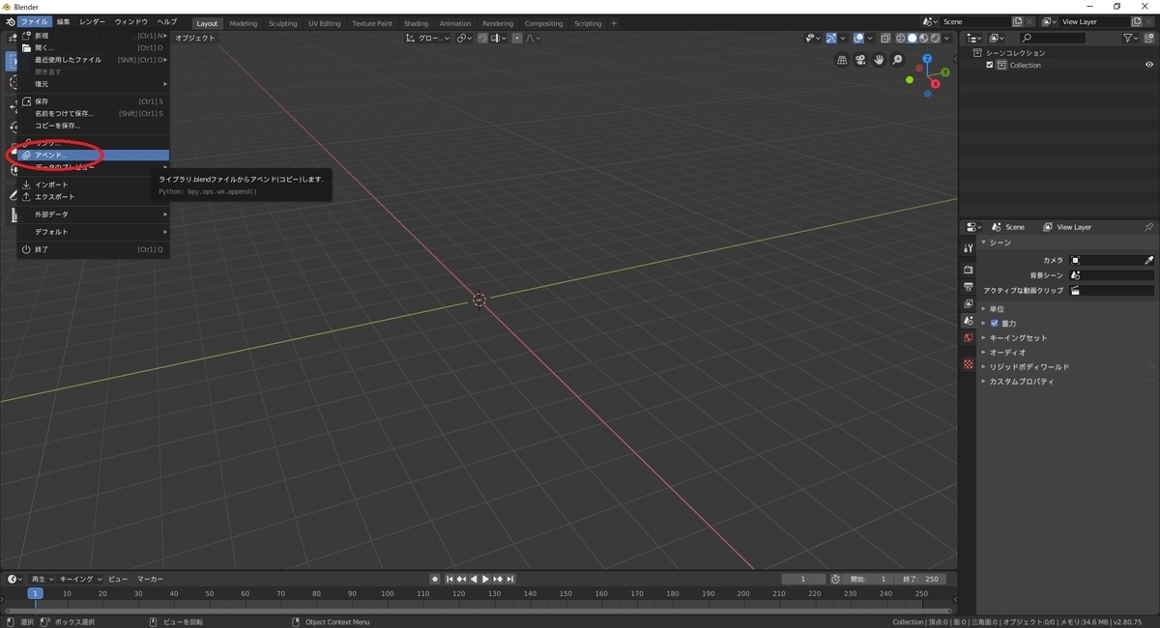Add a new workspace with plus icon
This screenshot has height=628, width=1160.
614,23
